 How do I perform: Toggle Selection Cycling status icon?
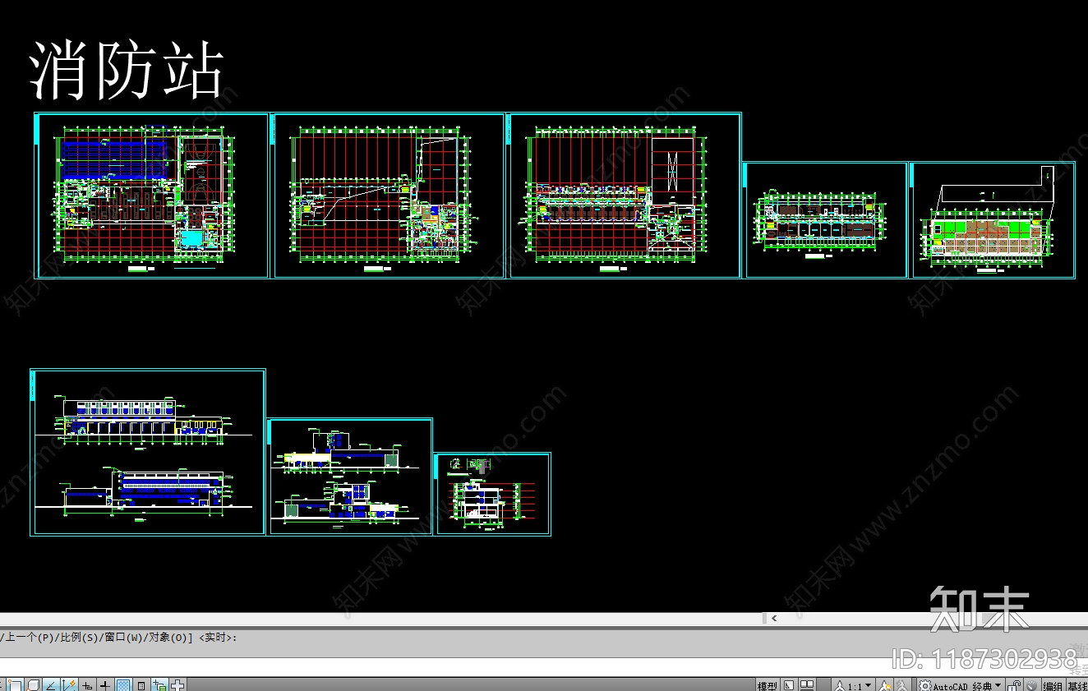coord(159,684)
